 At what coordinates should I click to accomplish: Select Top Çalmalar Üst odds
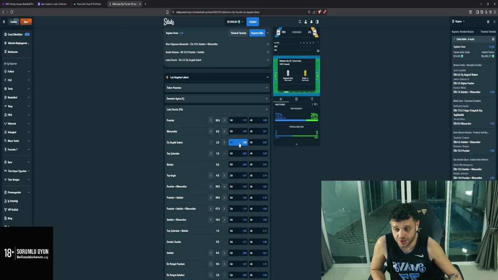coord(238,154)
